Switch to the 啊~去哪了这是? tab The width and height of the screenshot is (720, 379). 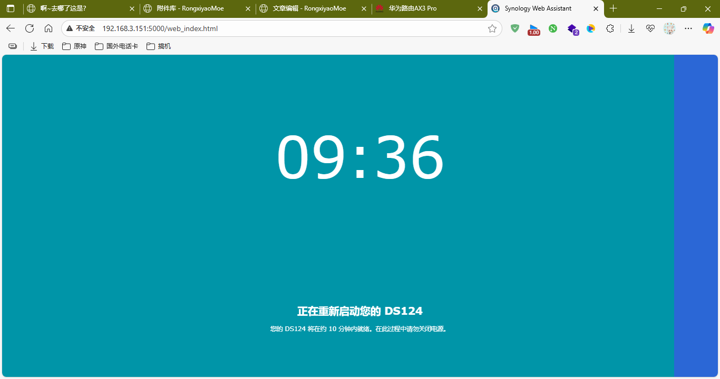tap(81, 8)
